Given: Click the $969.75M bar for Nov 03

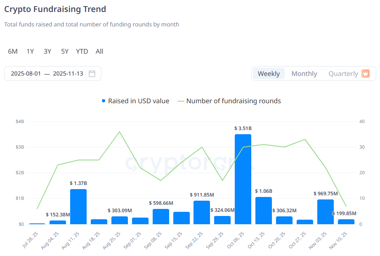Looking at the screenshot, I should coord(326,212).
